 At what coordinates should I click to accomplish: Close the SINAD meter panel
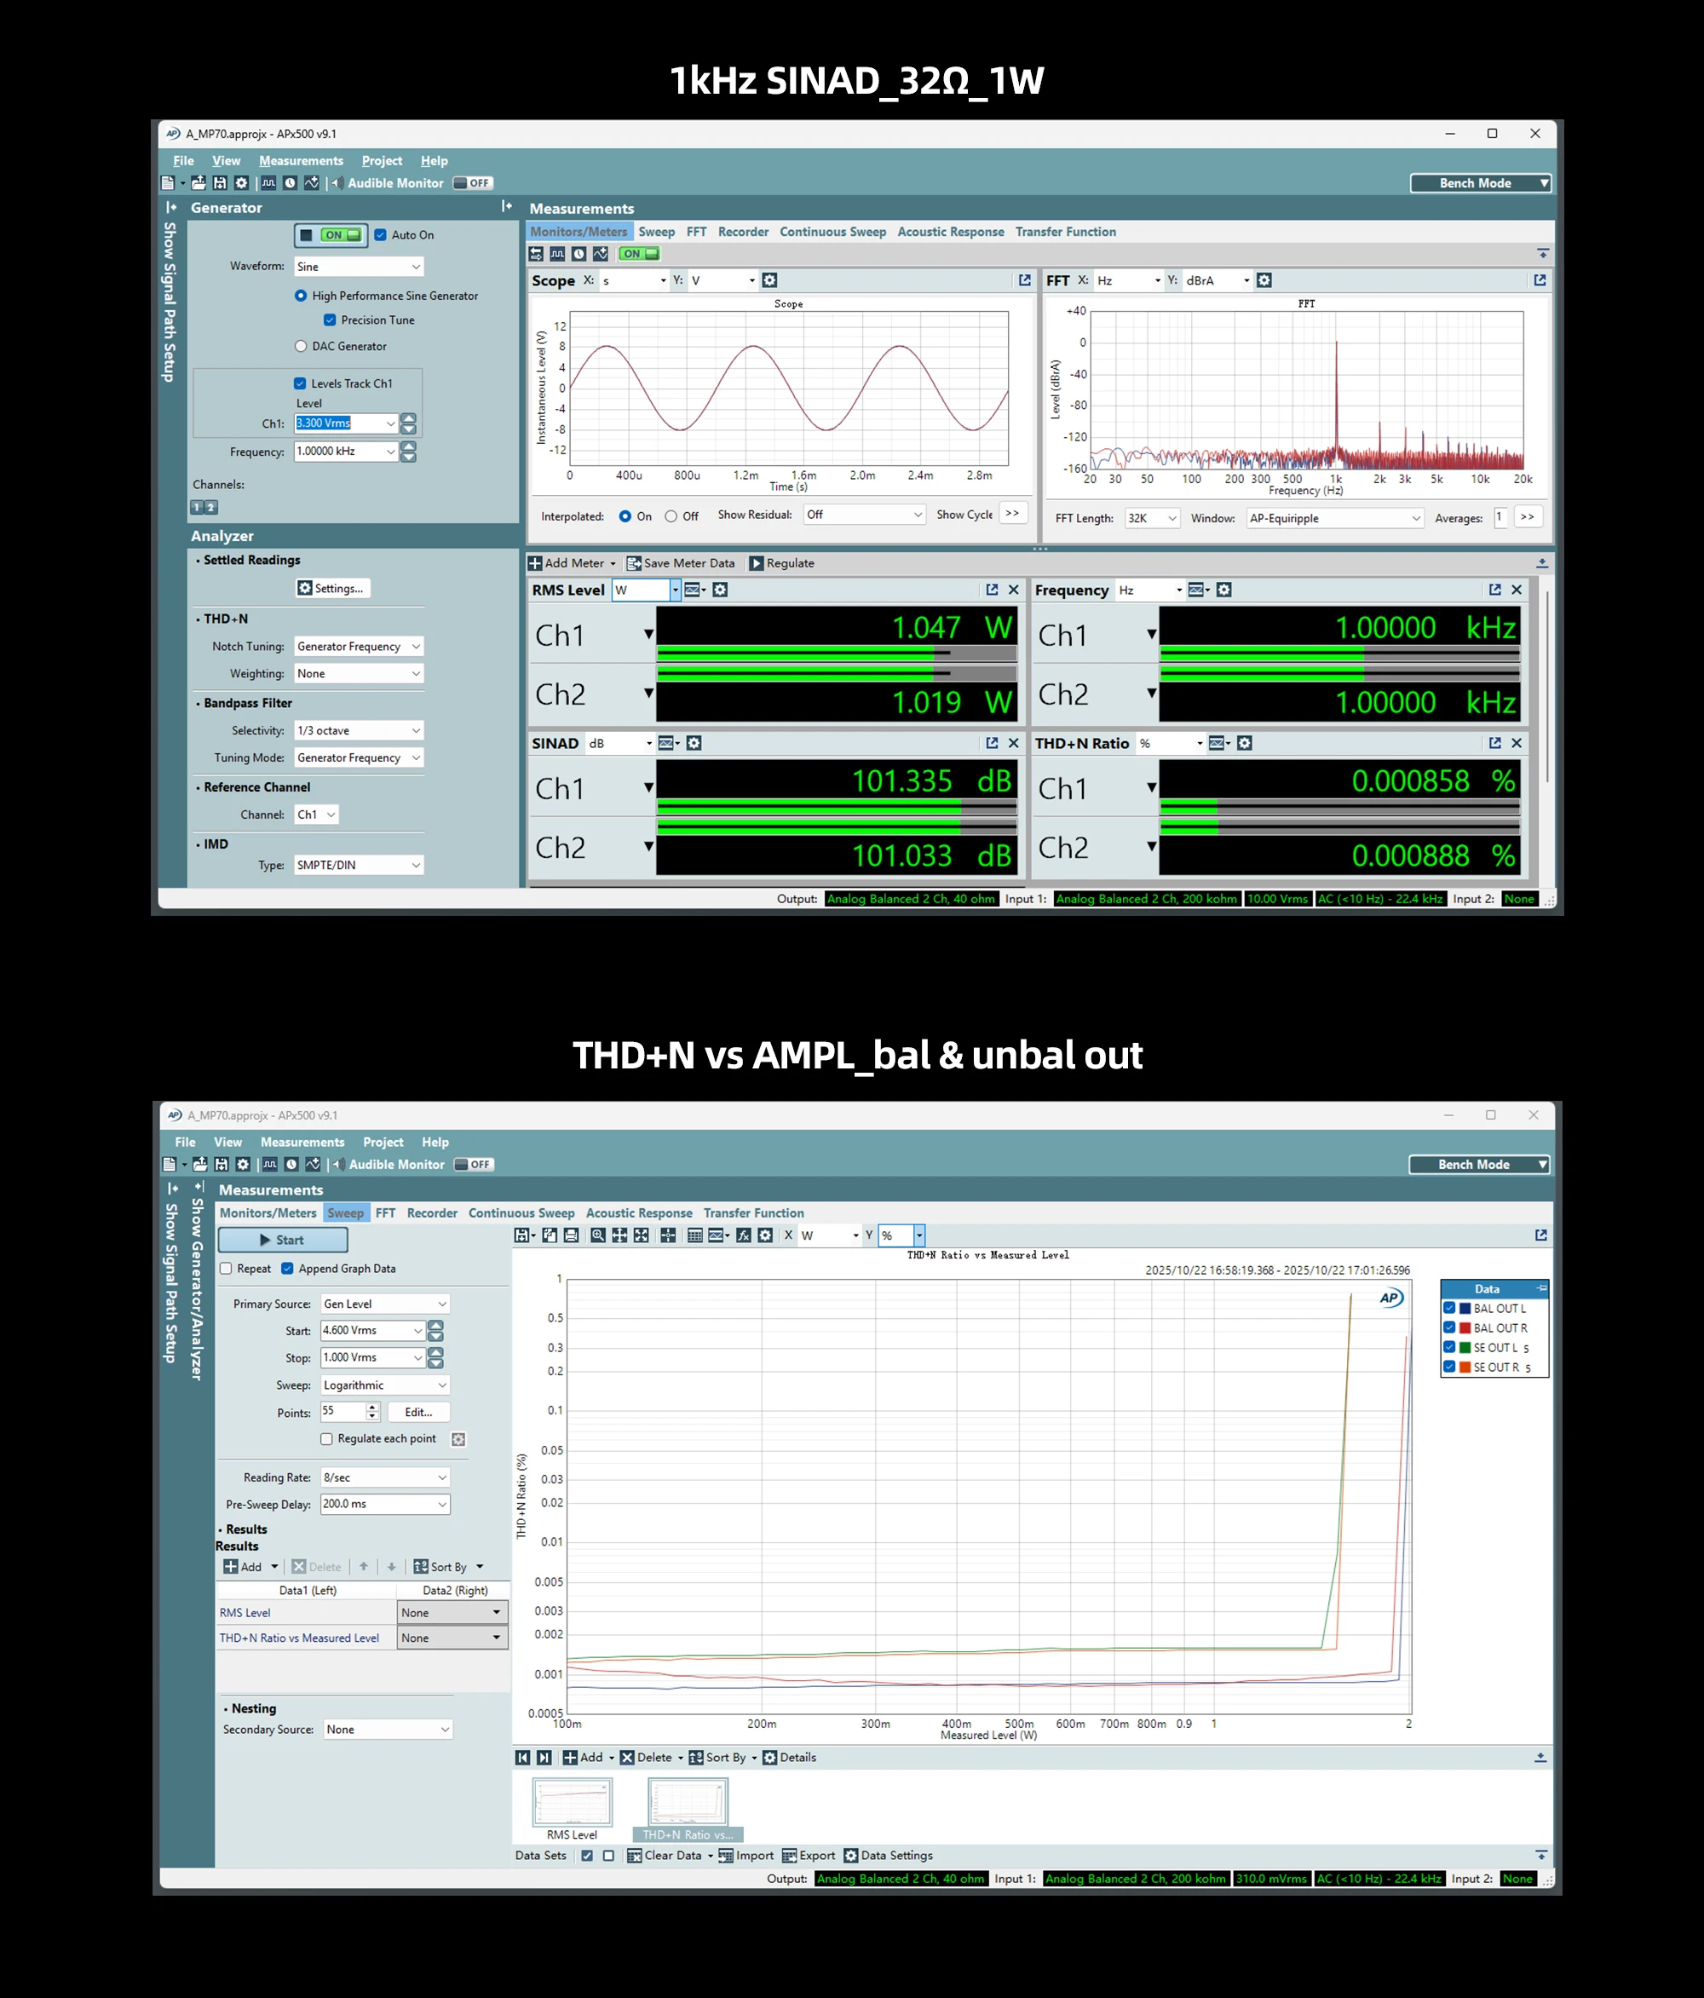click(1014, 742)
